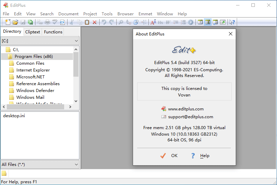Click the Paste clipboard icon
Screen dimensions: 277x185
coord(87,22)
